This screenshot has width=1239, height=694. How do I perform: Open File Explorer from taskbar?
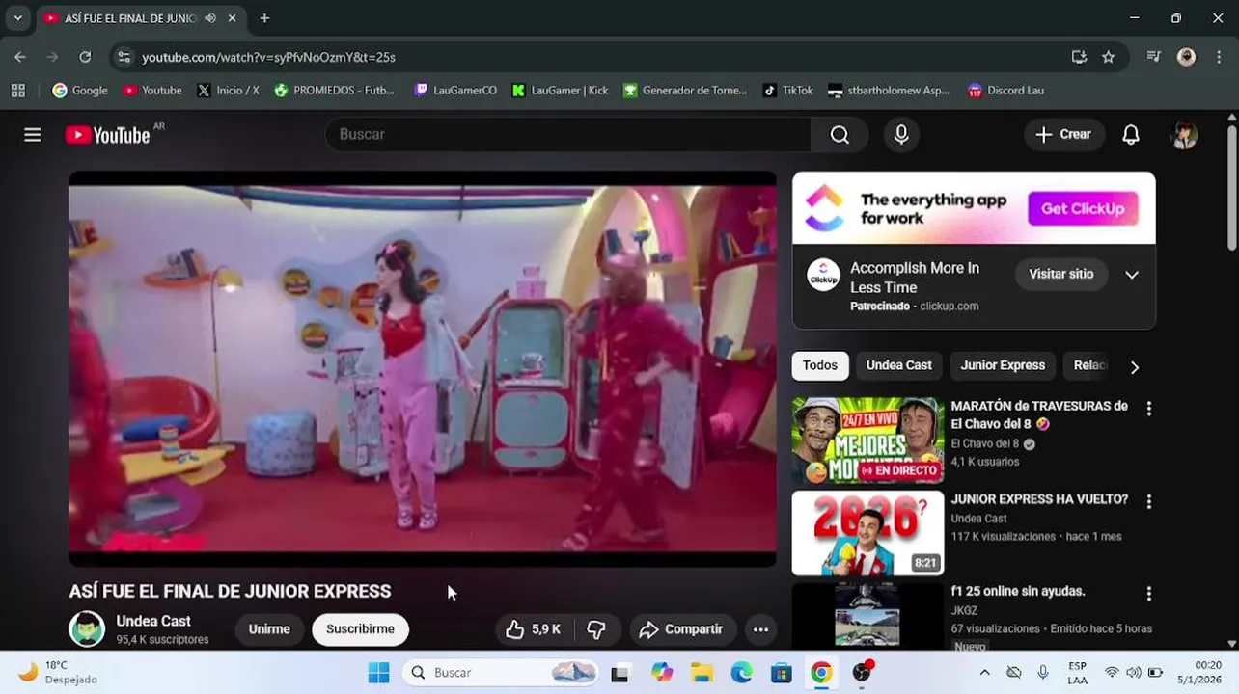tap(702, 673)
